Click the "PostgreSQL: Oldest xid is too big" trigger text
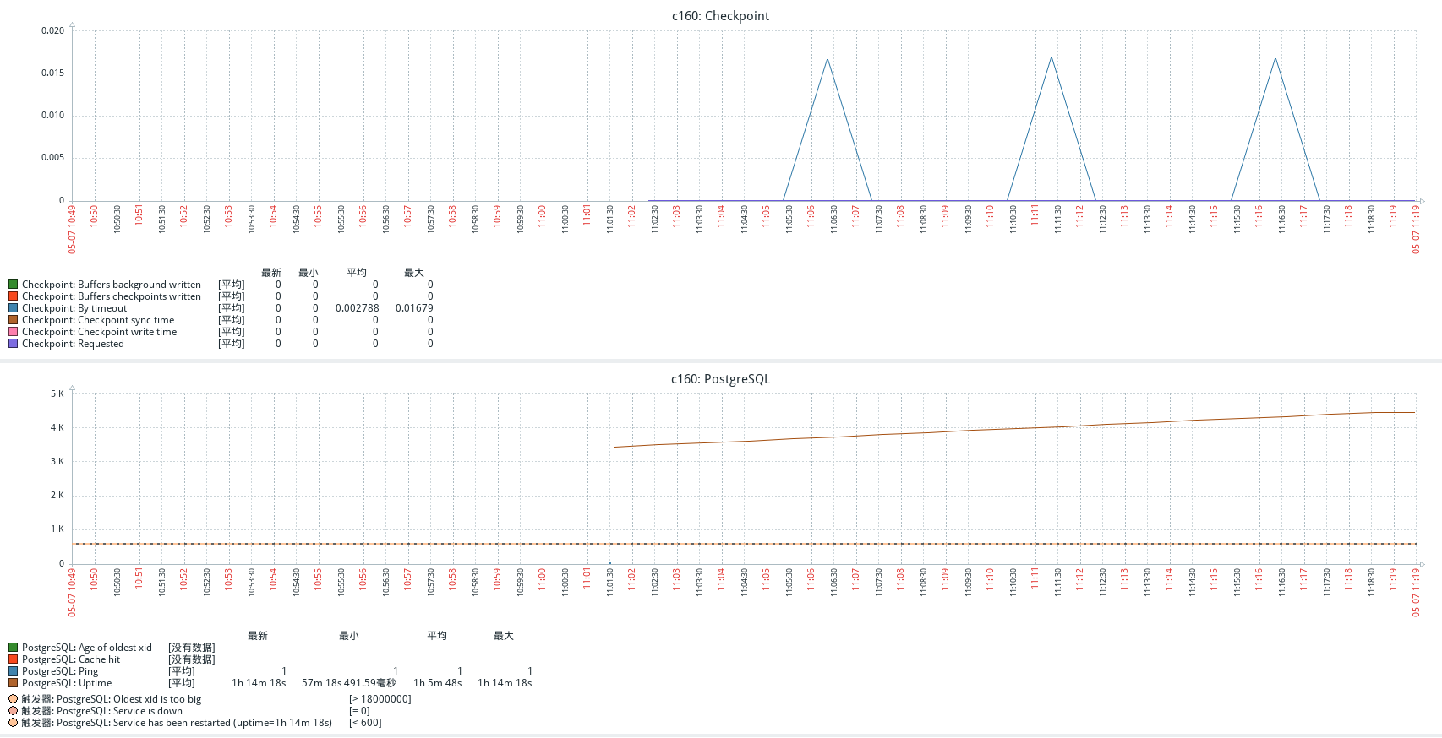Screen dimensions: 1442x738 coord(129,699)
